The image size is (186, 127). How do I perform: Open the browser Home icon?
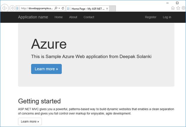173,8
